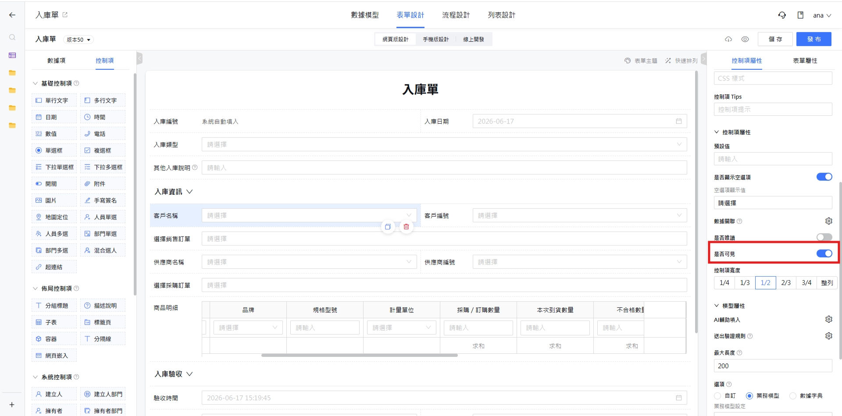Select the 數據字典 option radio
Screen dimensions: 842x416
pos(793,396)
